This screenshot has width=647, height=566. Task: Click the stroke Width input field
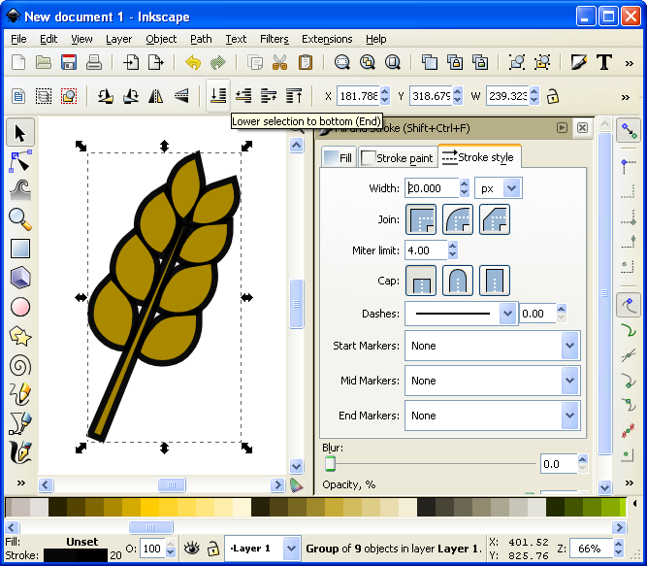431,188
